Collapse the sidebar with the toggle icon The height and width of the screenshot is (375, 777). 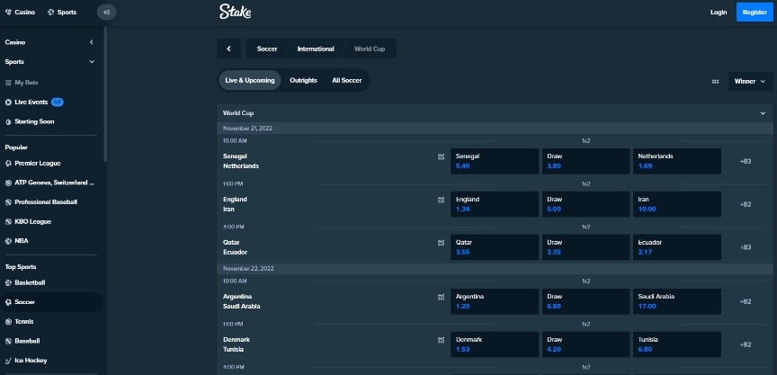click(106, 12)
